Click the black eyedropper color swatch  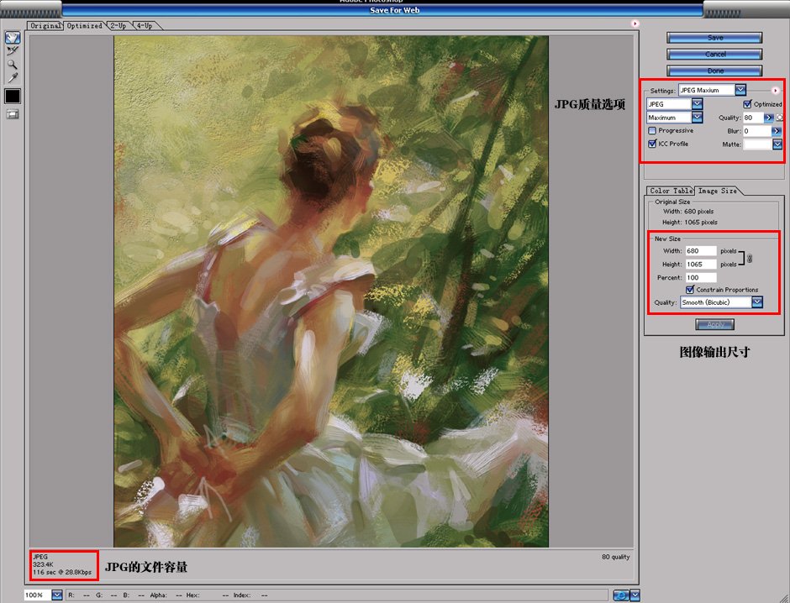point(13,96)
